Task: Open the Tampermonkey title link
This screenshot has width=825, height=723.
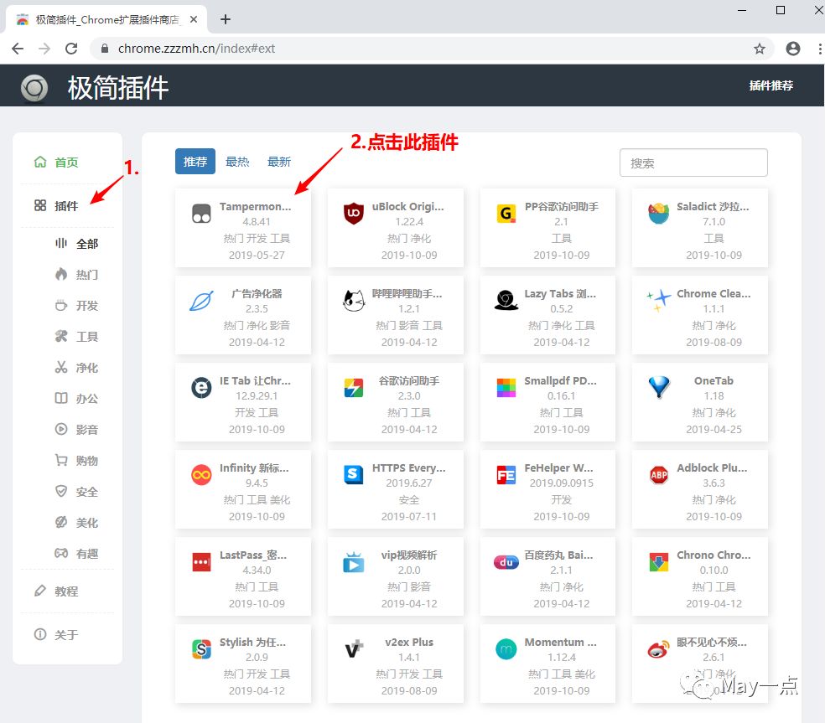Action: pyautogui.click(x=256, y=207)
